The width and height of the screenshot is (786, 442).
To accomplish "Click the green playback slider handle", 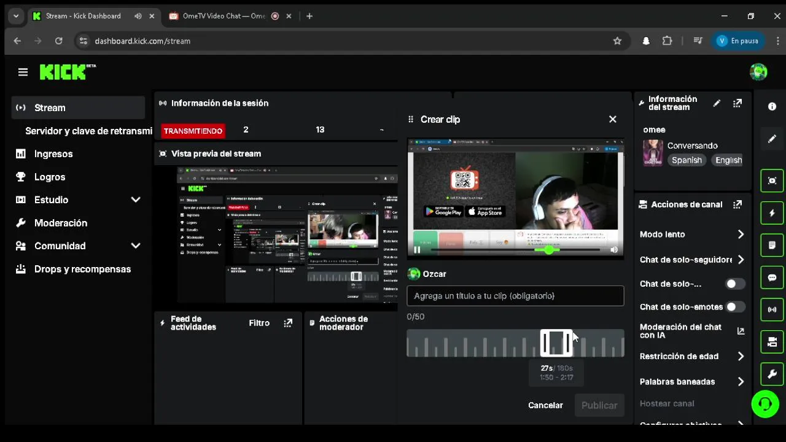I will pos(548,250).
